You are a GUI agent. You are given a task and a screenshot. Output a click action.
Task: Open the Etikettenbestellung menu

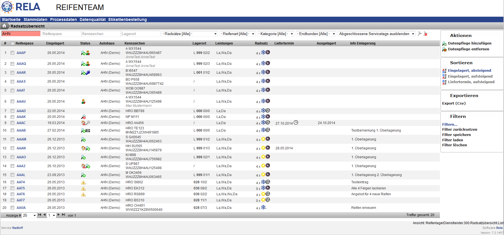tap(127, 19)
